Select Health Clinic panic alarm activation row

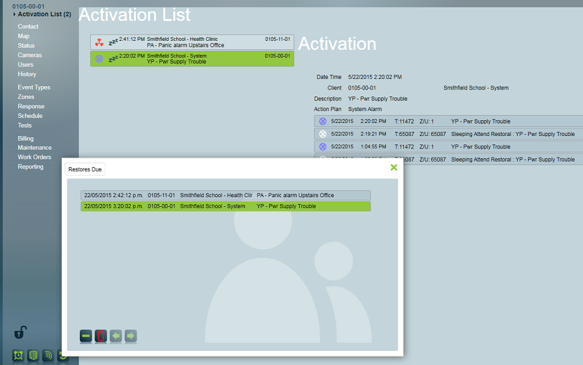pos(192,42)
